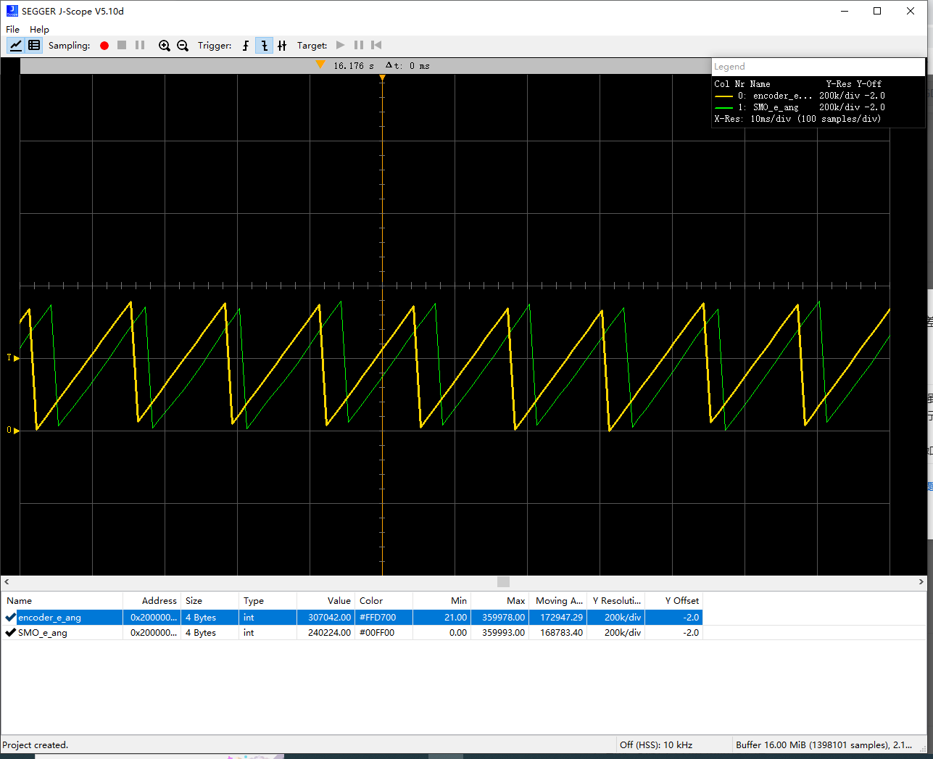Click the J-Scope app icon in title bar

(12, 11)
